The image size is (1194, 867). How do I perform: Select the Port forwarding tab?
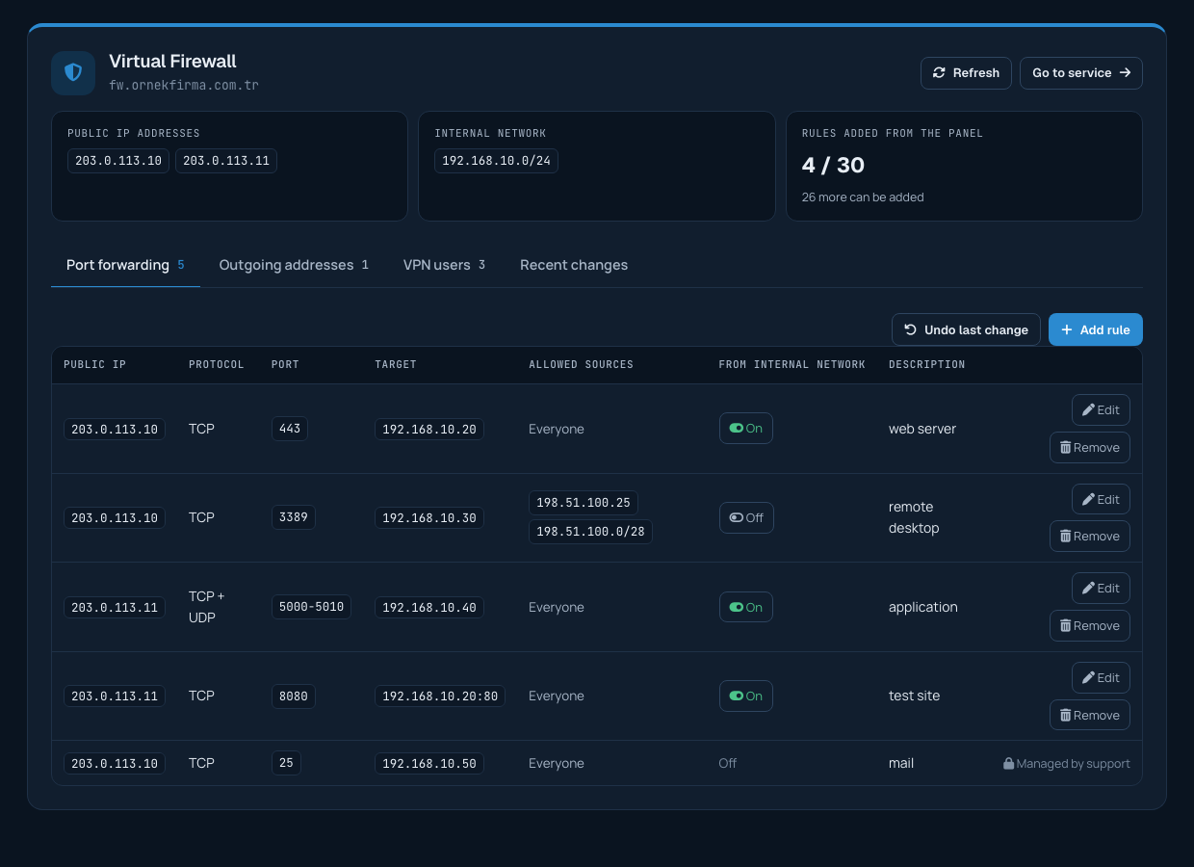[125, 265]
